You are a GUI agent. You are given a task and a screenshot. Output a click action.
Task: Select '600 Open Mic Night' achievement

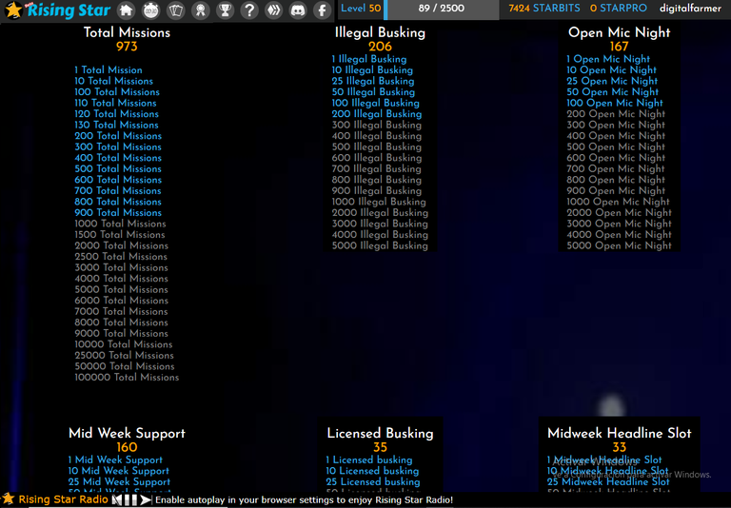616,158
